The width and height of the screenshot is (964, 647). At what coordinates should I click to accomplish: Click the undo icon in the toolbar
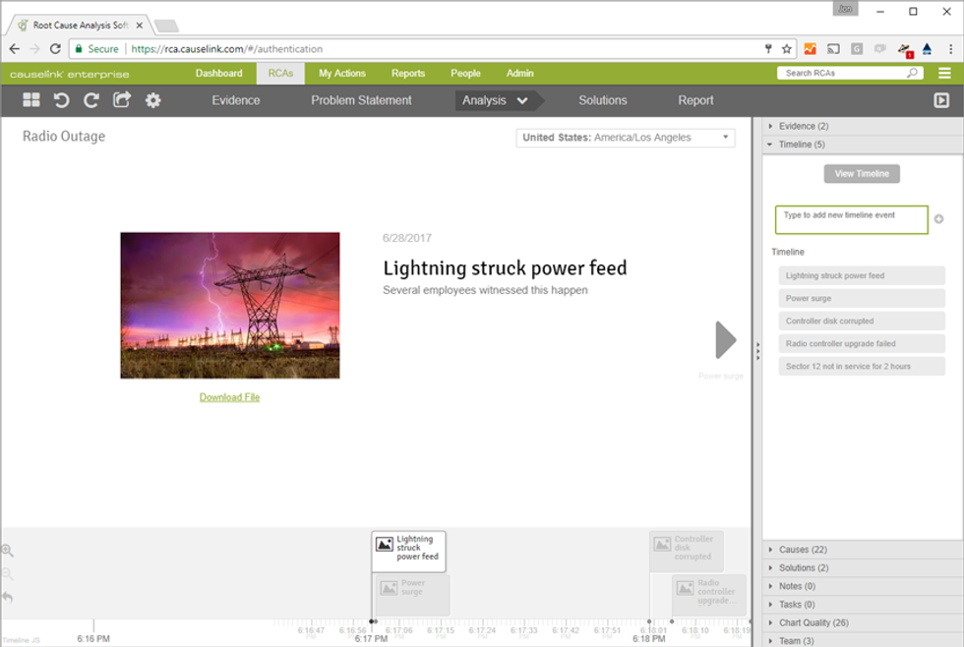tap(61, 99)
